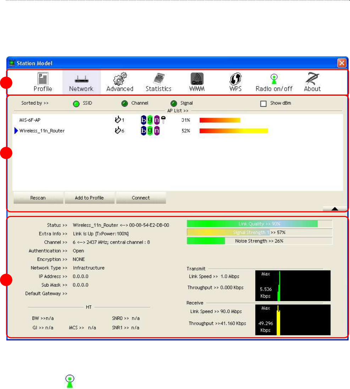This screenshot has width=350, height=389.
Task: Click the Rescan button
Action: [38, 198]
